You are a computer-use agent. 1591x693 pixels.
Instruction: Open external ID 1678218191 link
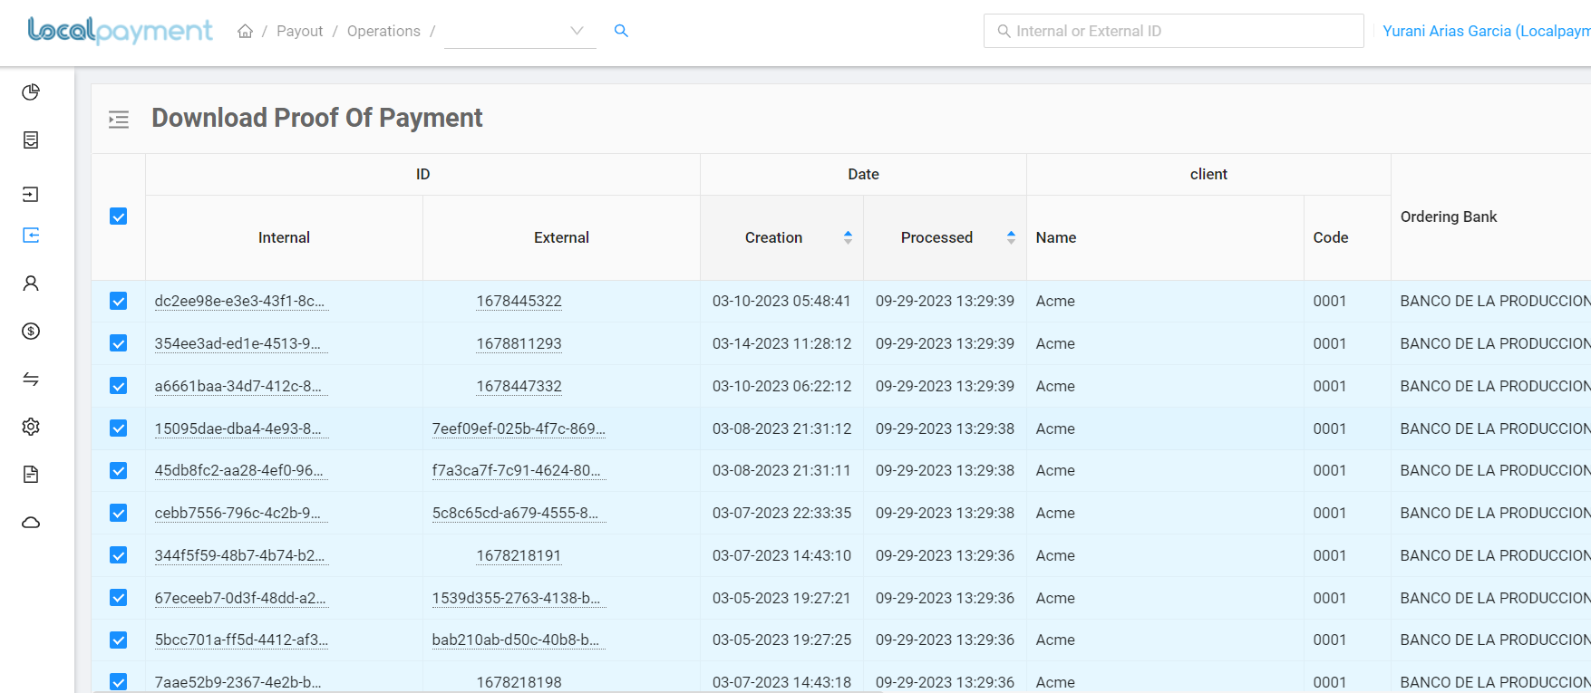coord(519,555)
